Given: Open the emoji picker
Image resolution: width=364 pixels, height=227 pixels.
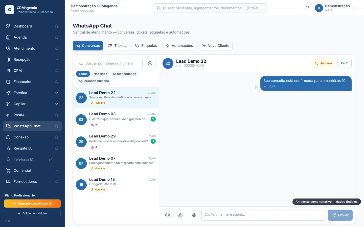Looking at the screenshot, I should [x=168, y=215].
